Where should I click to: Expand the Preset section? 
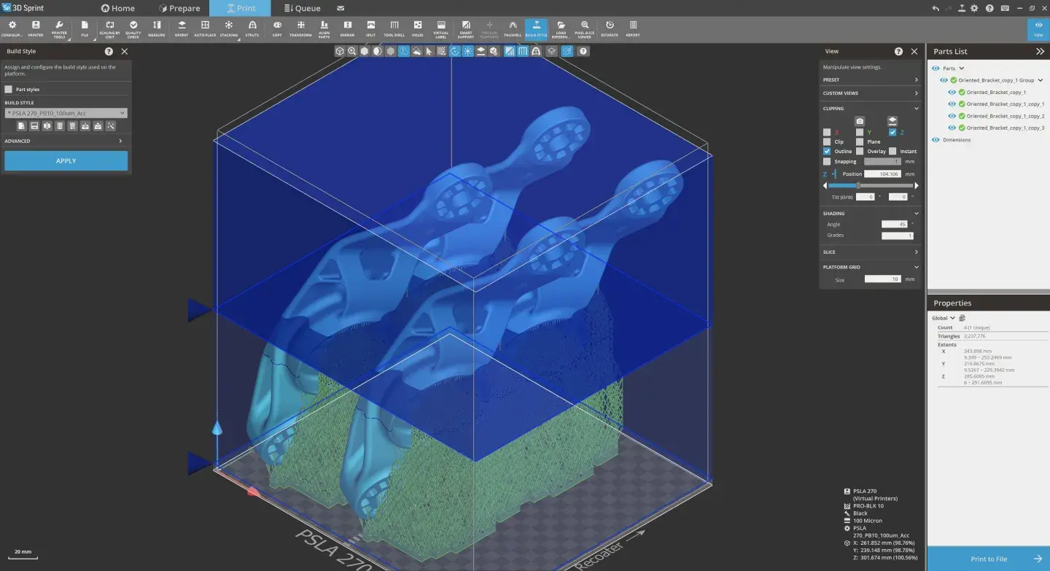(x=871, y=79)
